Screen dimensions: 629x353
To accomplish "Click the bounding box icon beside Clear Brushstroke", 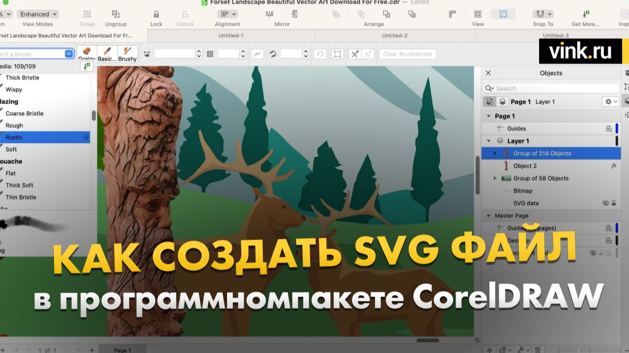I will (x=337, y=54).
